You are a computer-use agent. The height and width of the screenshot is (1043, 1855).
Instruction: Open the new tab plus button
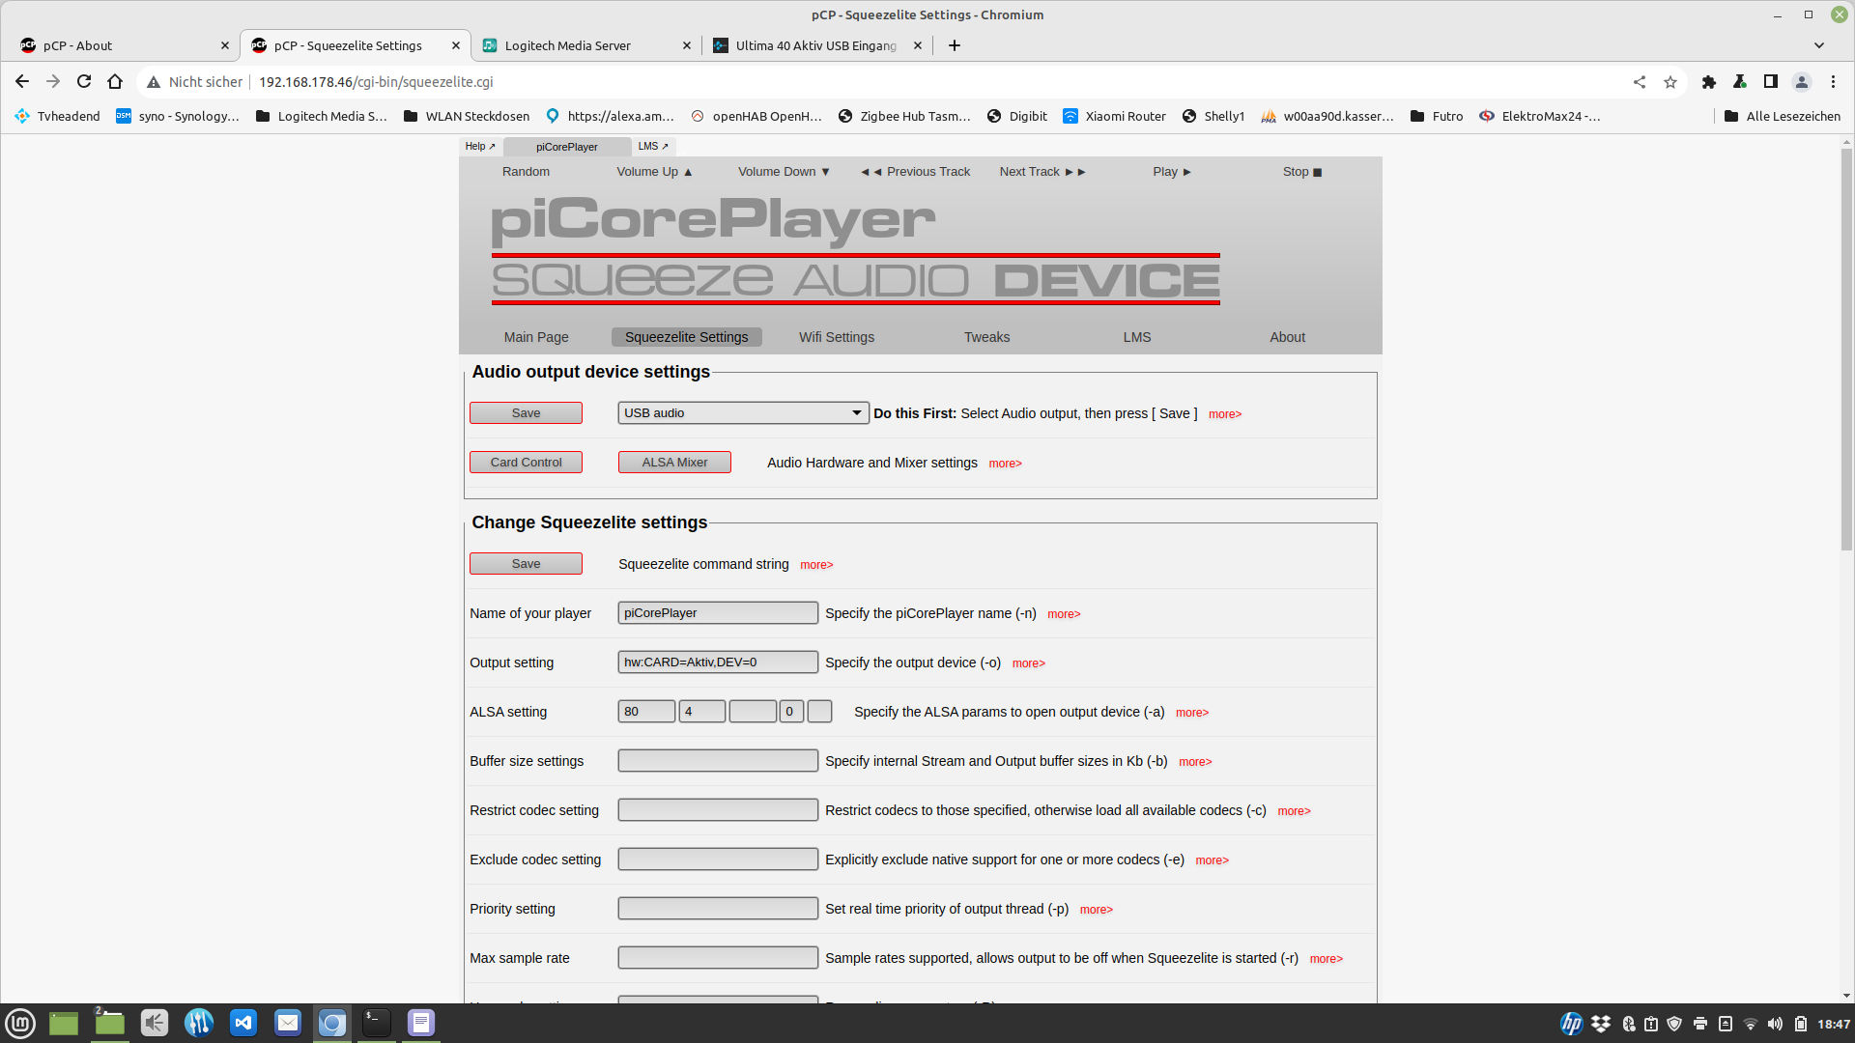pos(955,45)
